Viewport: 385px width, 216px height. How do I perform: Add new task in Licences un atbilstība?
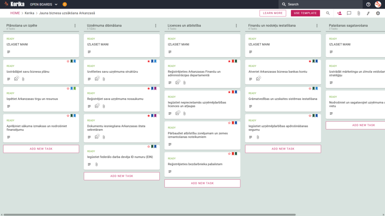202,183
